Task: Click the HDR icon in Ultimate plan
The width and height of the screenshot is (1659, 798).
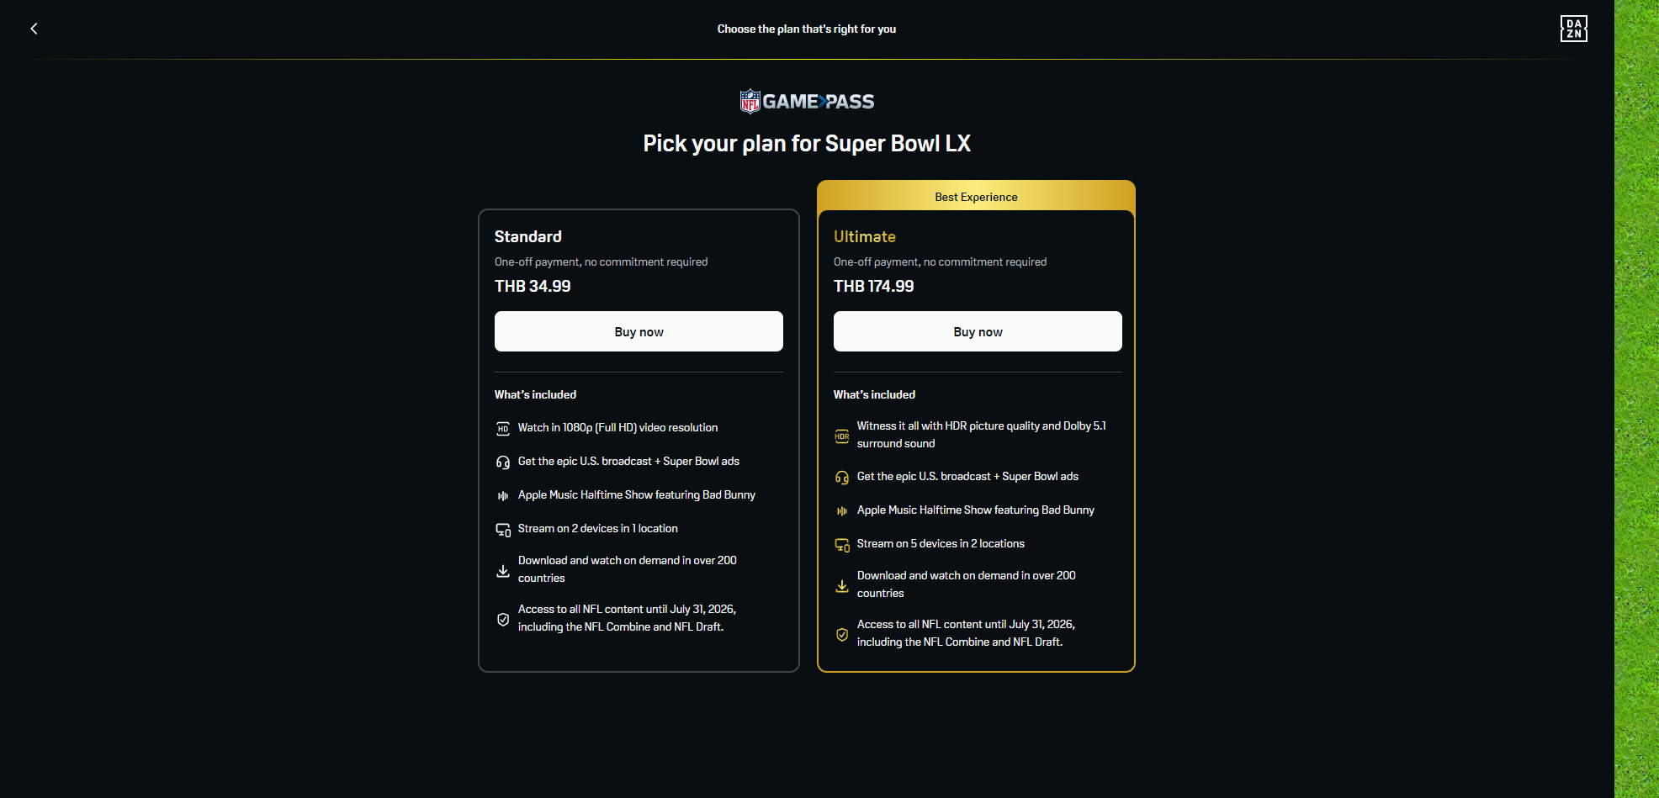Action: (842, 436)
